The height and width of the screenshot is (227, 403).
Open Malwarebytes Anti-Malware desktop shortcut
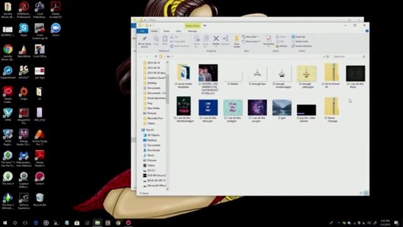coord(24,159)
